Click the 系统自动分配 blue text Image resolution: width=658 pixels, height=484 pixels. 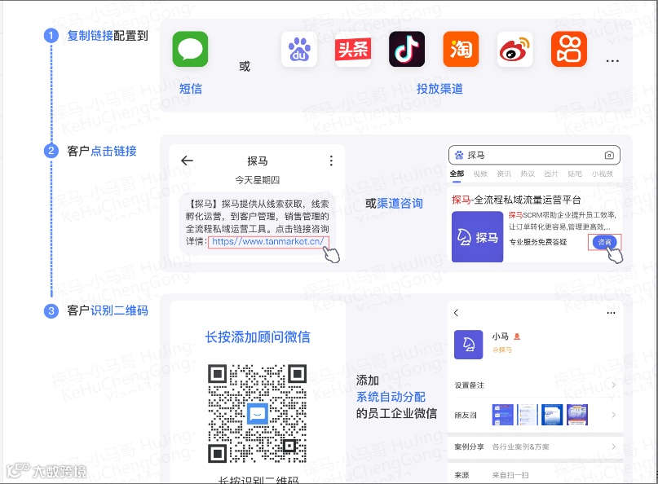pos(391,397)
